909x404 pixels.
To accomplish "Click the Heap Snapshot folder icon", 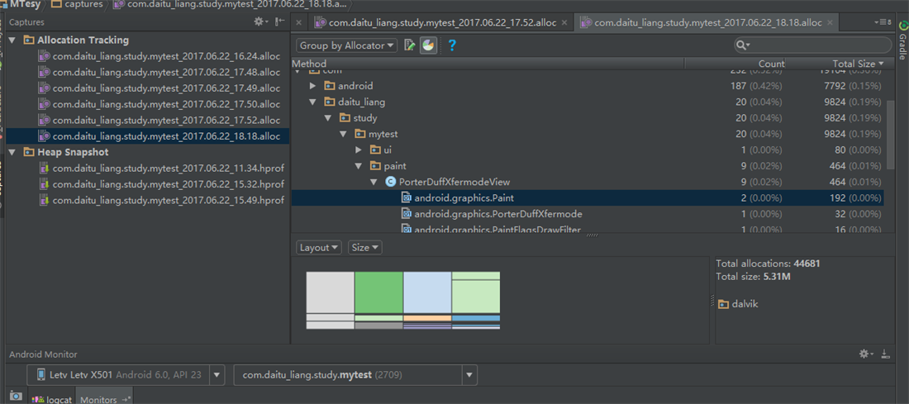I will [28, 153].
